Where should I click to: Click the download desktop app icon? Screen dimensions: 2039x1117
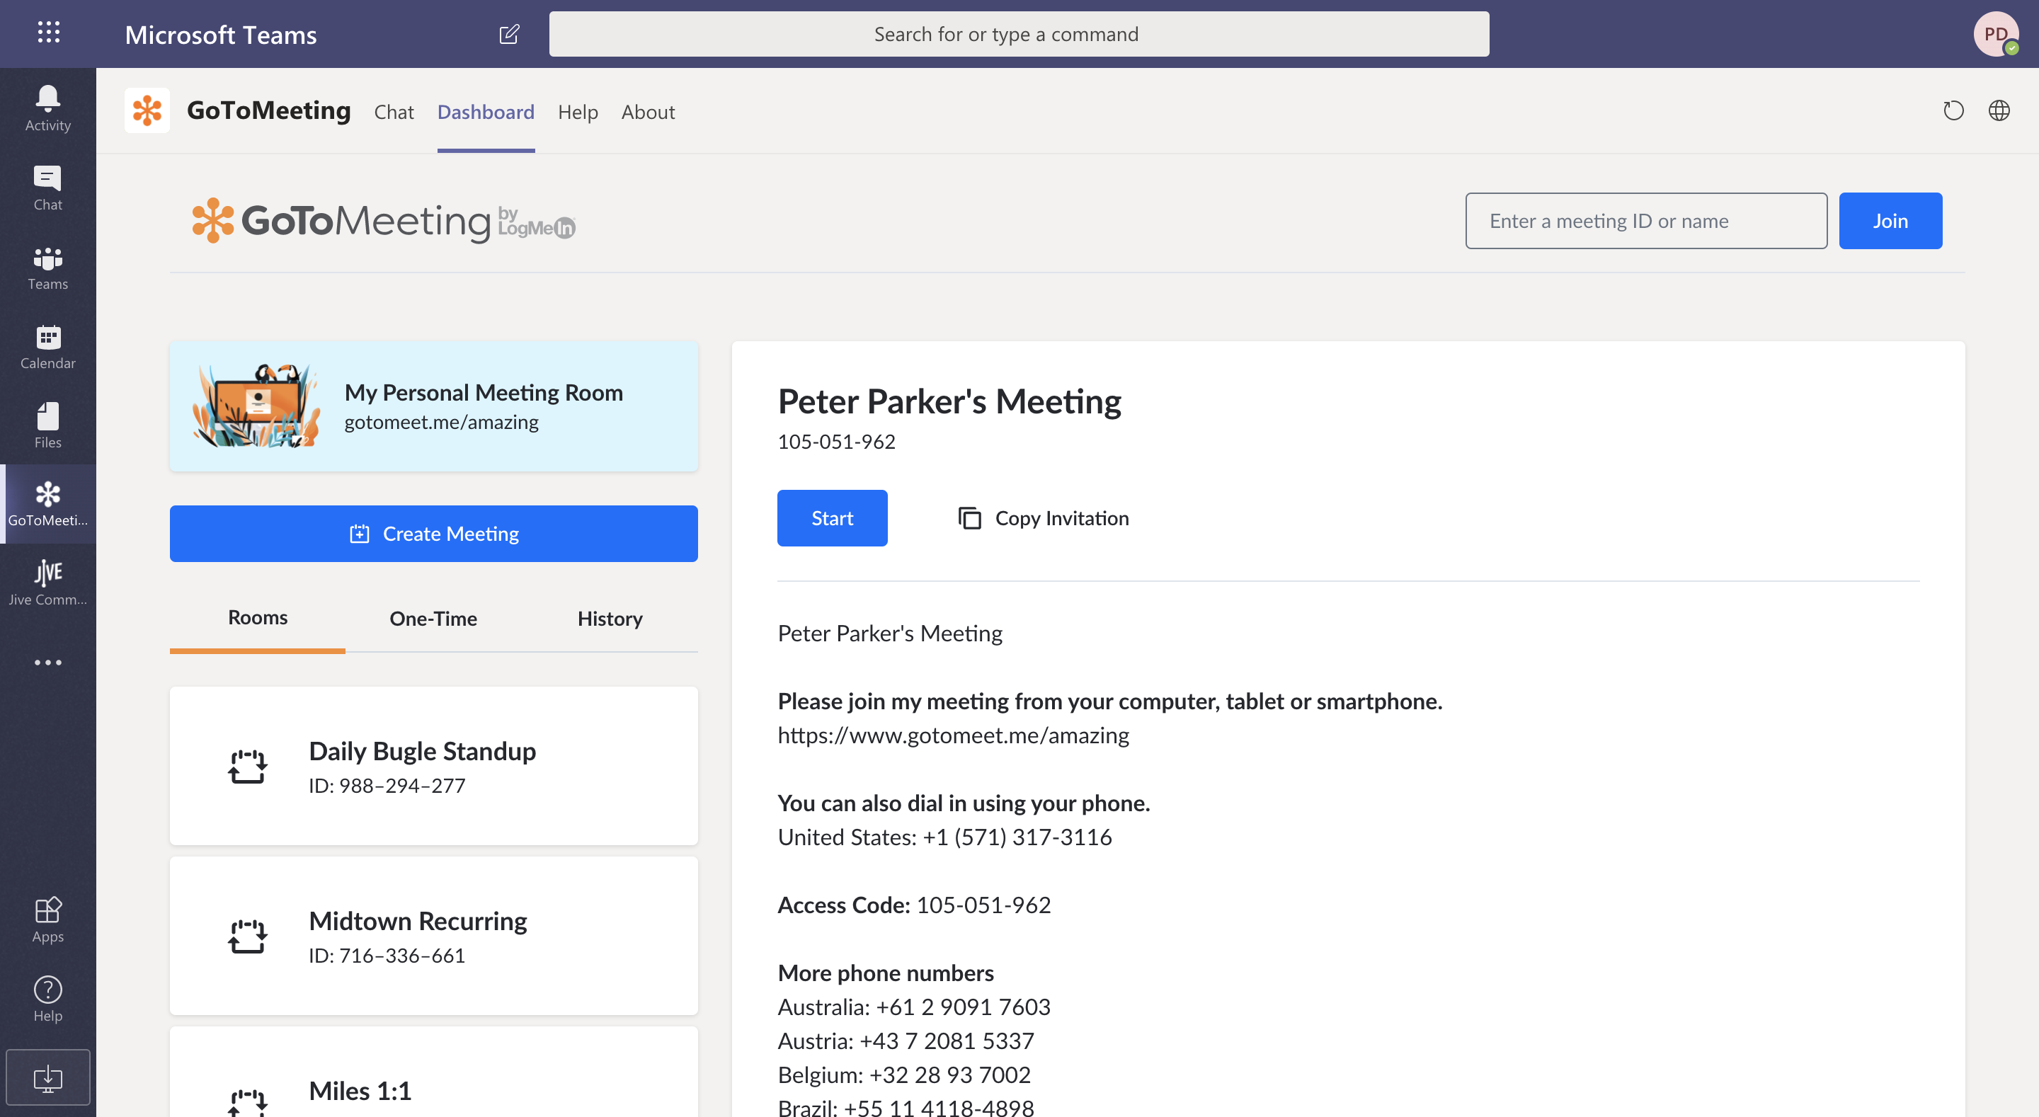click(47, 1077)
